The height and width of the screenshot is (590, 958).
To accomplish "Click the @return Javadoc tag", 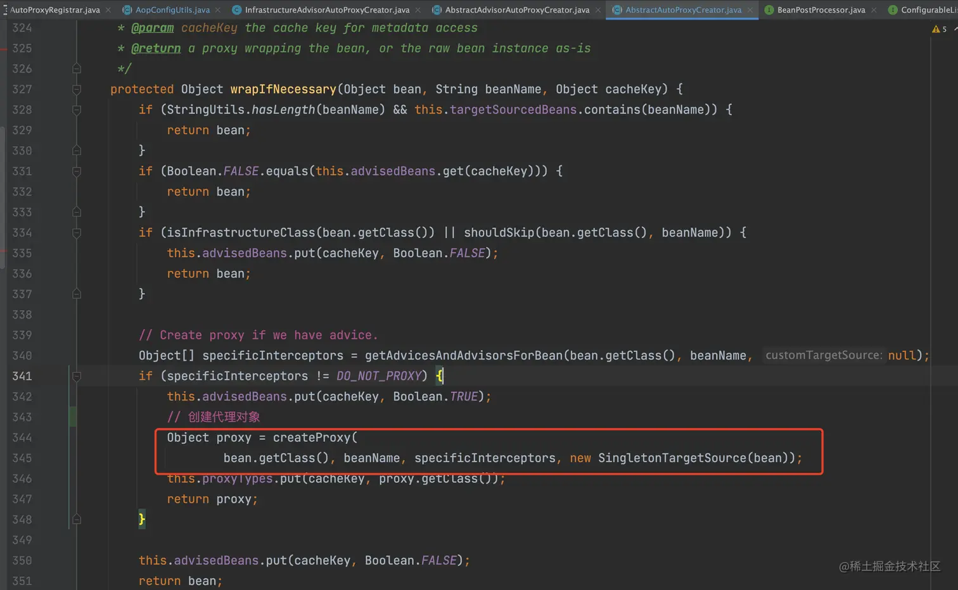I will [156, 48].
